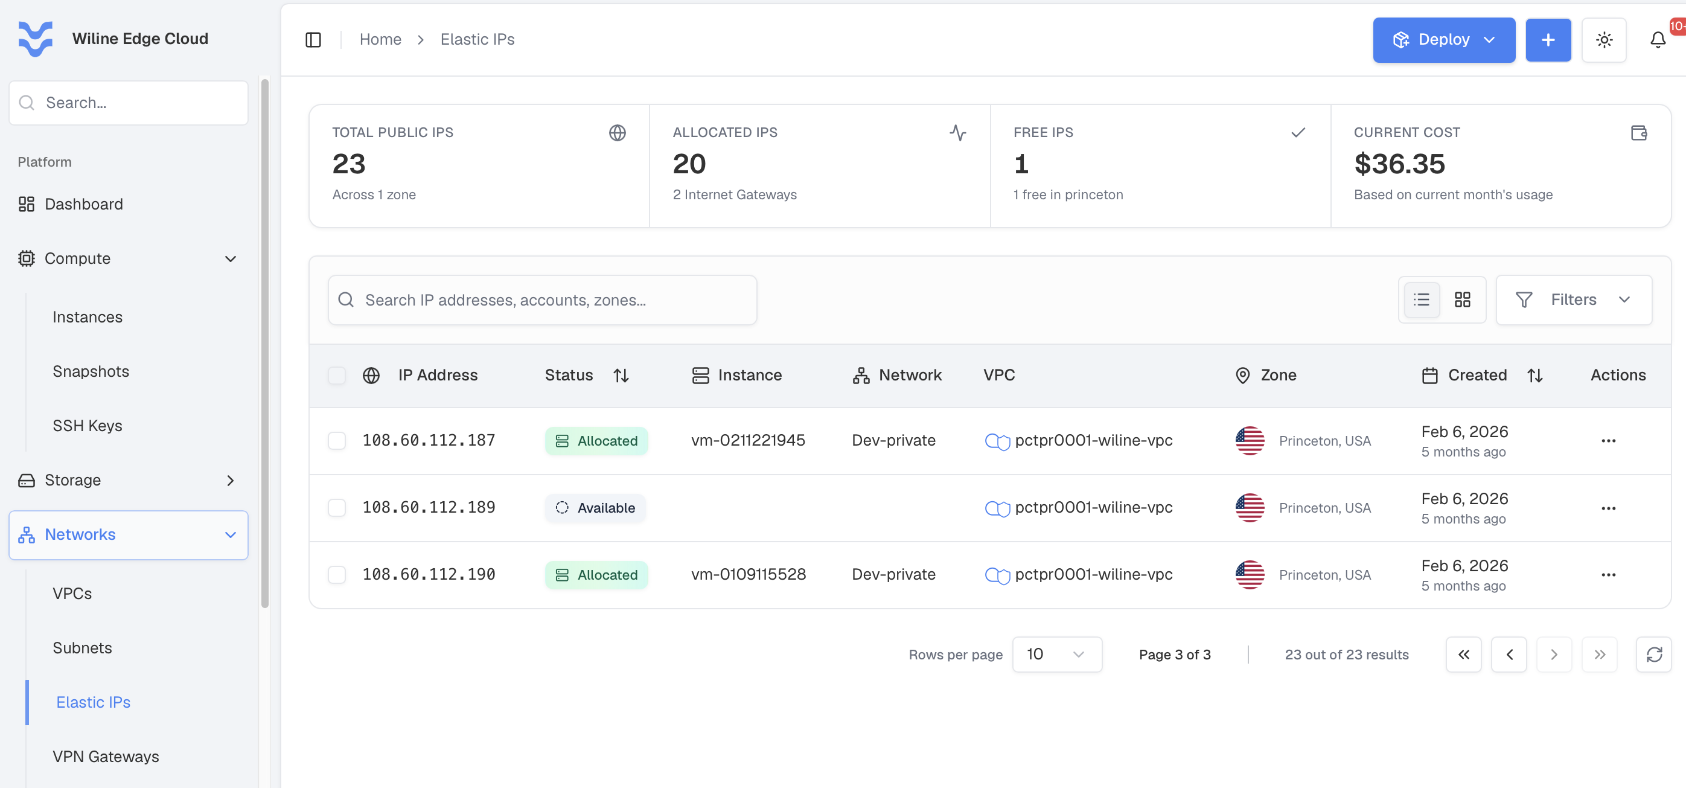Viewport: 1686px width, 788px height.
Task: Open the Deploy dropdown
Action: coord(1444,40)
